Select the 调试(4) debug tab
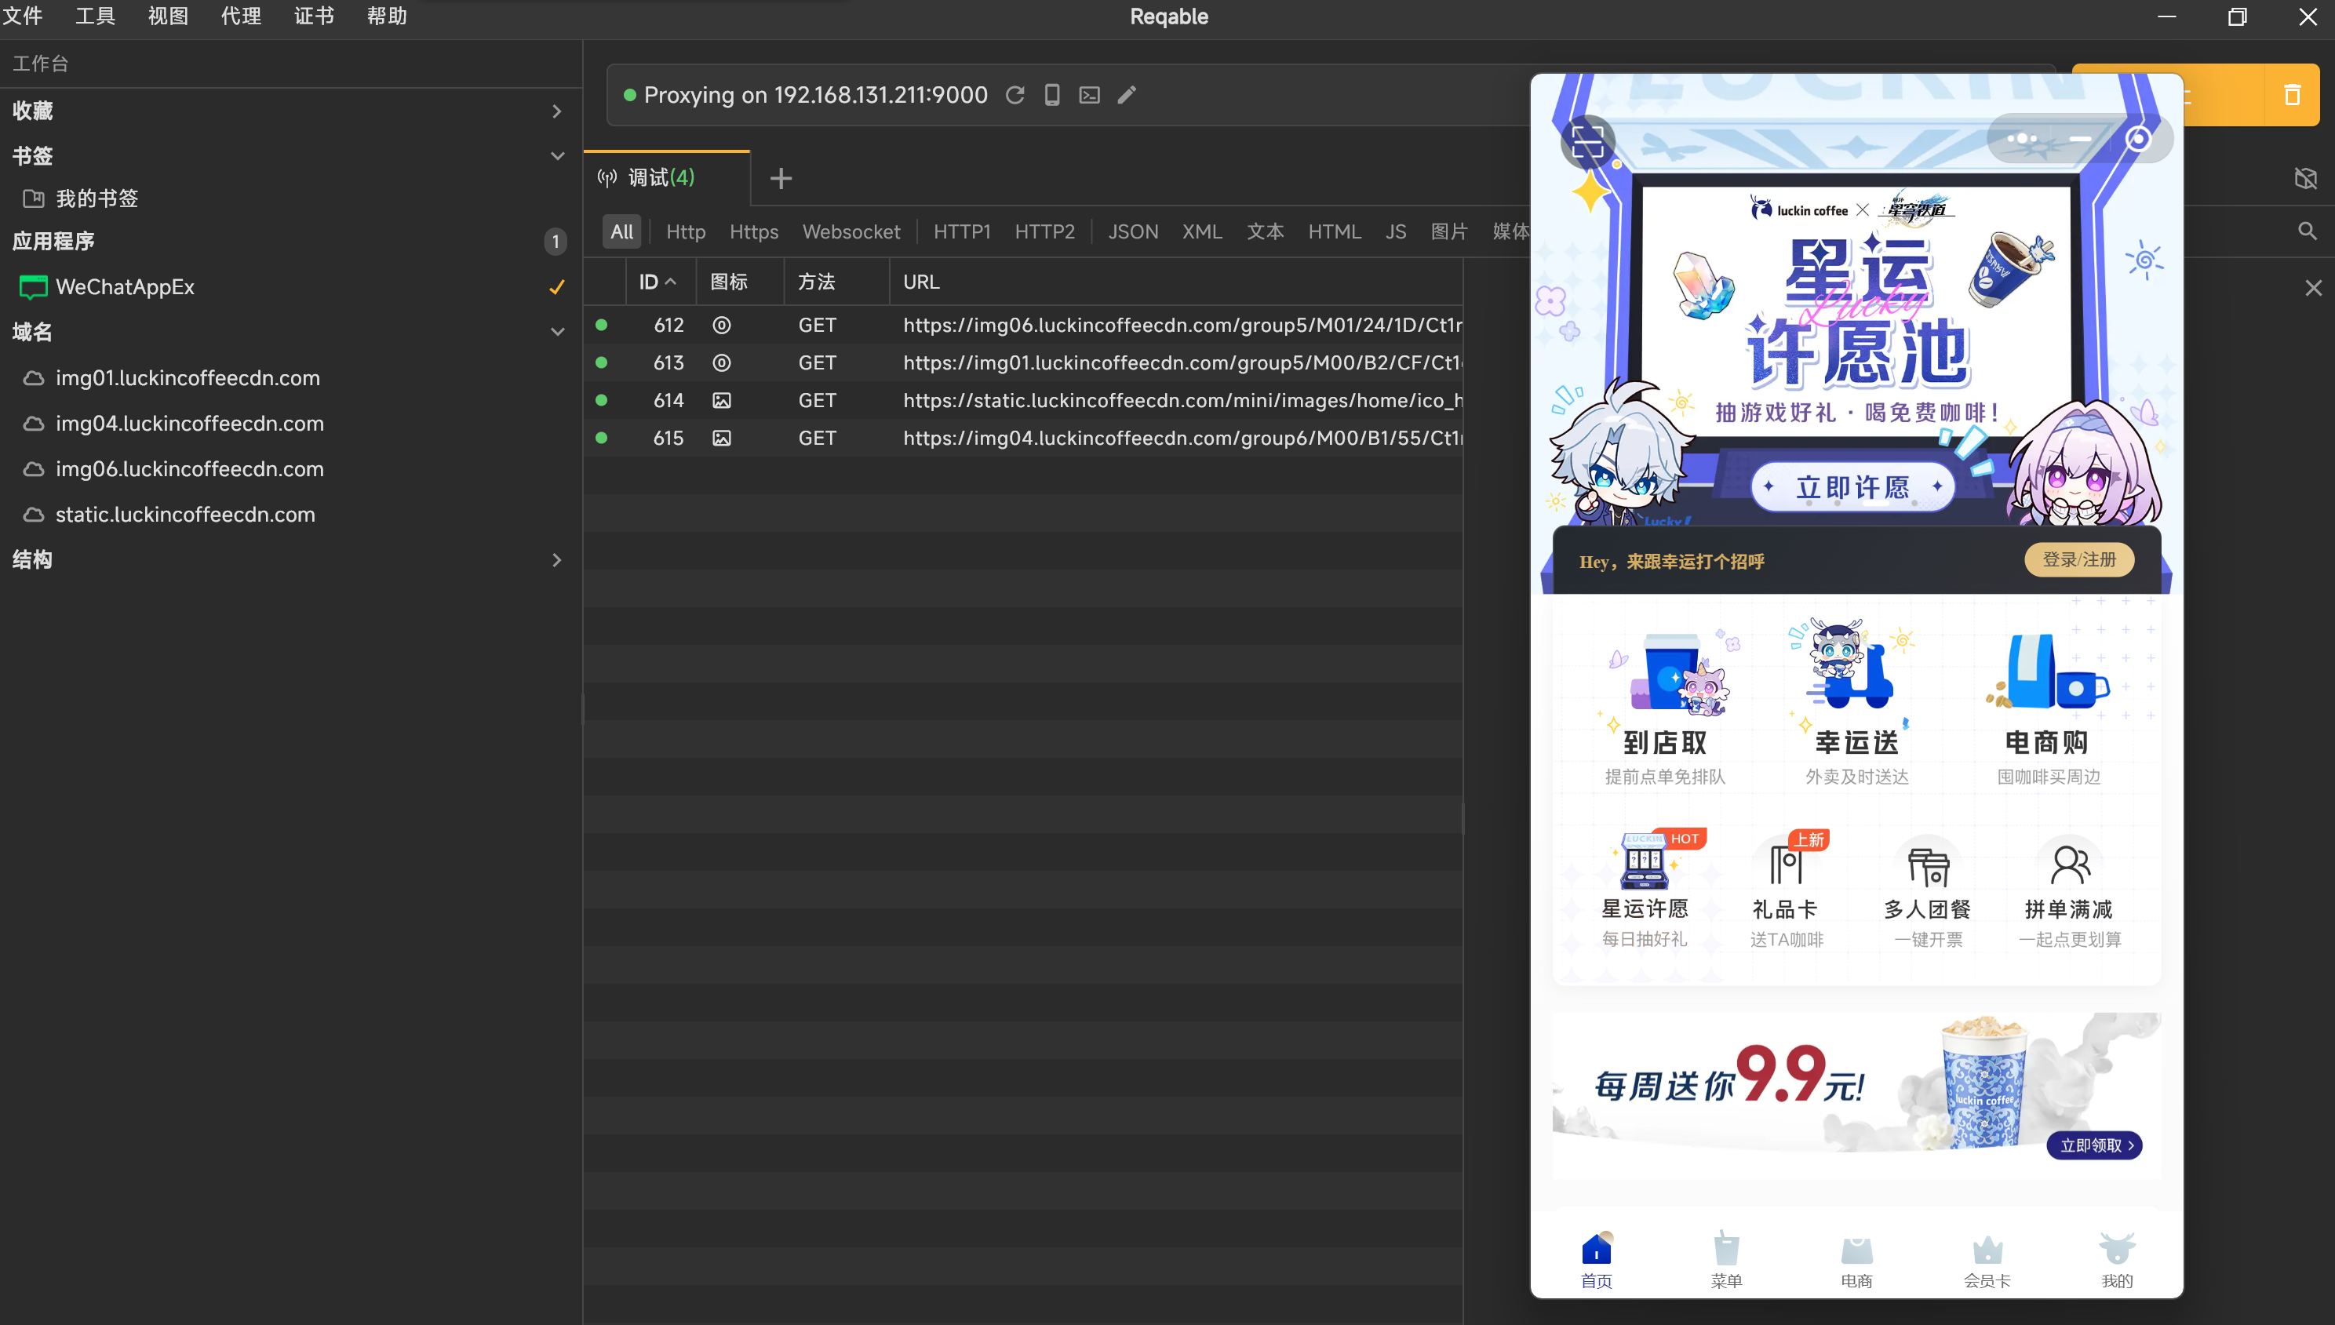The image size is (2335, 1325). [x=667, y=177]
